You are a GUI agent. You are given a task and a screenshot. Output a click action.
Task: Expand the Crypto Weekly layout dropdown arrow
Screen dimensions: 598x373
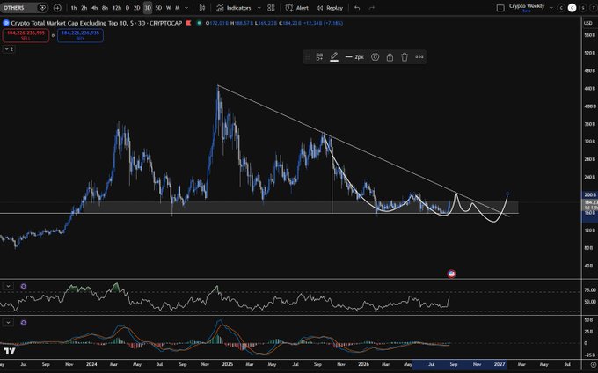(551, 8)
